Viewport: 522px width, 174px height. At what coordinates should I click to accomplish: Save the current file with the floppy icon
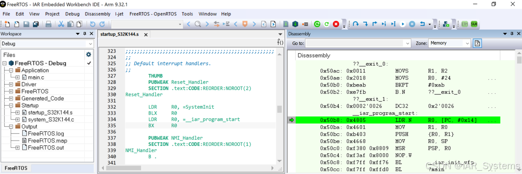pos(26,24)
